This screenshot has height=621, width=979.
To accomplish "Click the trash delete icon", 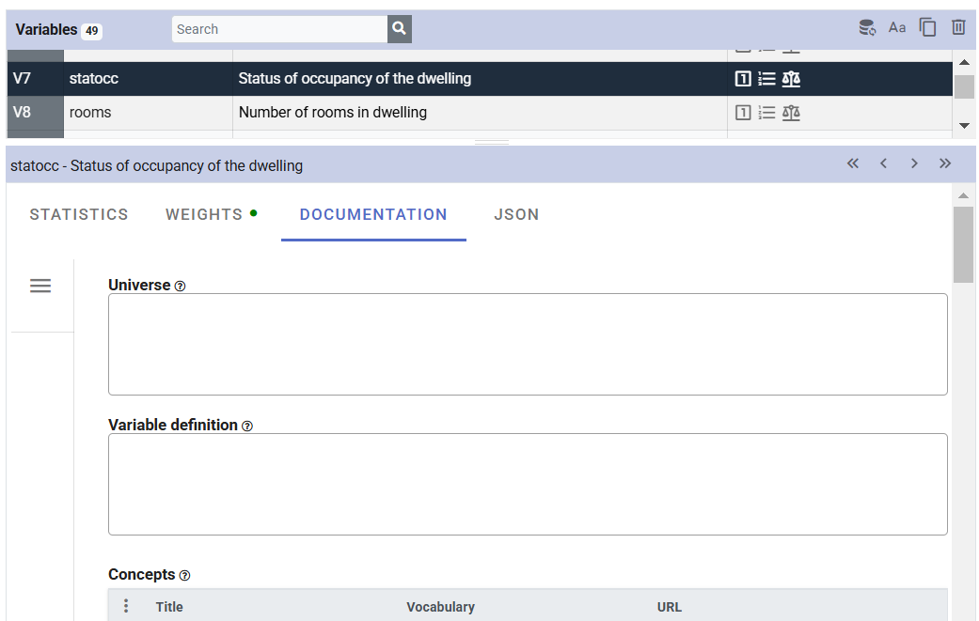I will coord(958,28).
